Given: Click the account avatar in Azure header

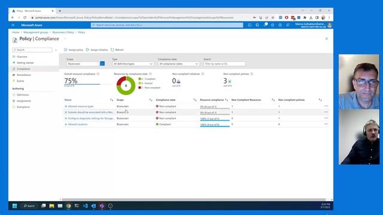Looking at the screenshot, I should point(330,25).
